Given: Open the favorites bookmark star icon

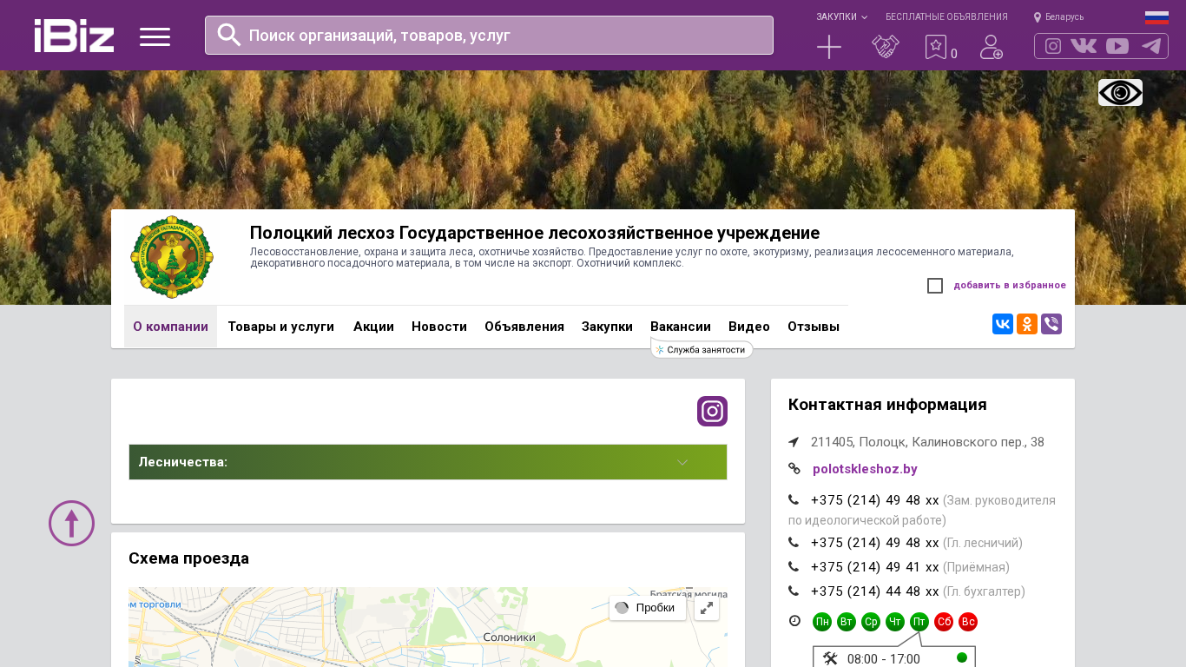Looking at the screenshot, I should coord(935,47).
